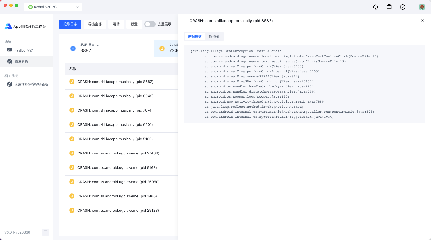Click the toolbox icon in the top bar
Viewport: 431px width, 240px height.
point(389,7)
